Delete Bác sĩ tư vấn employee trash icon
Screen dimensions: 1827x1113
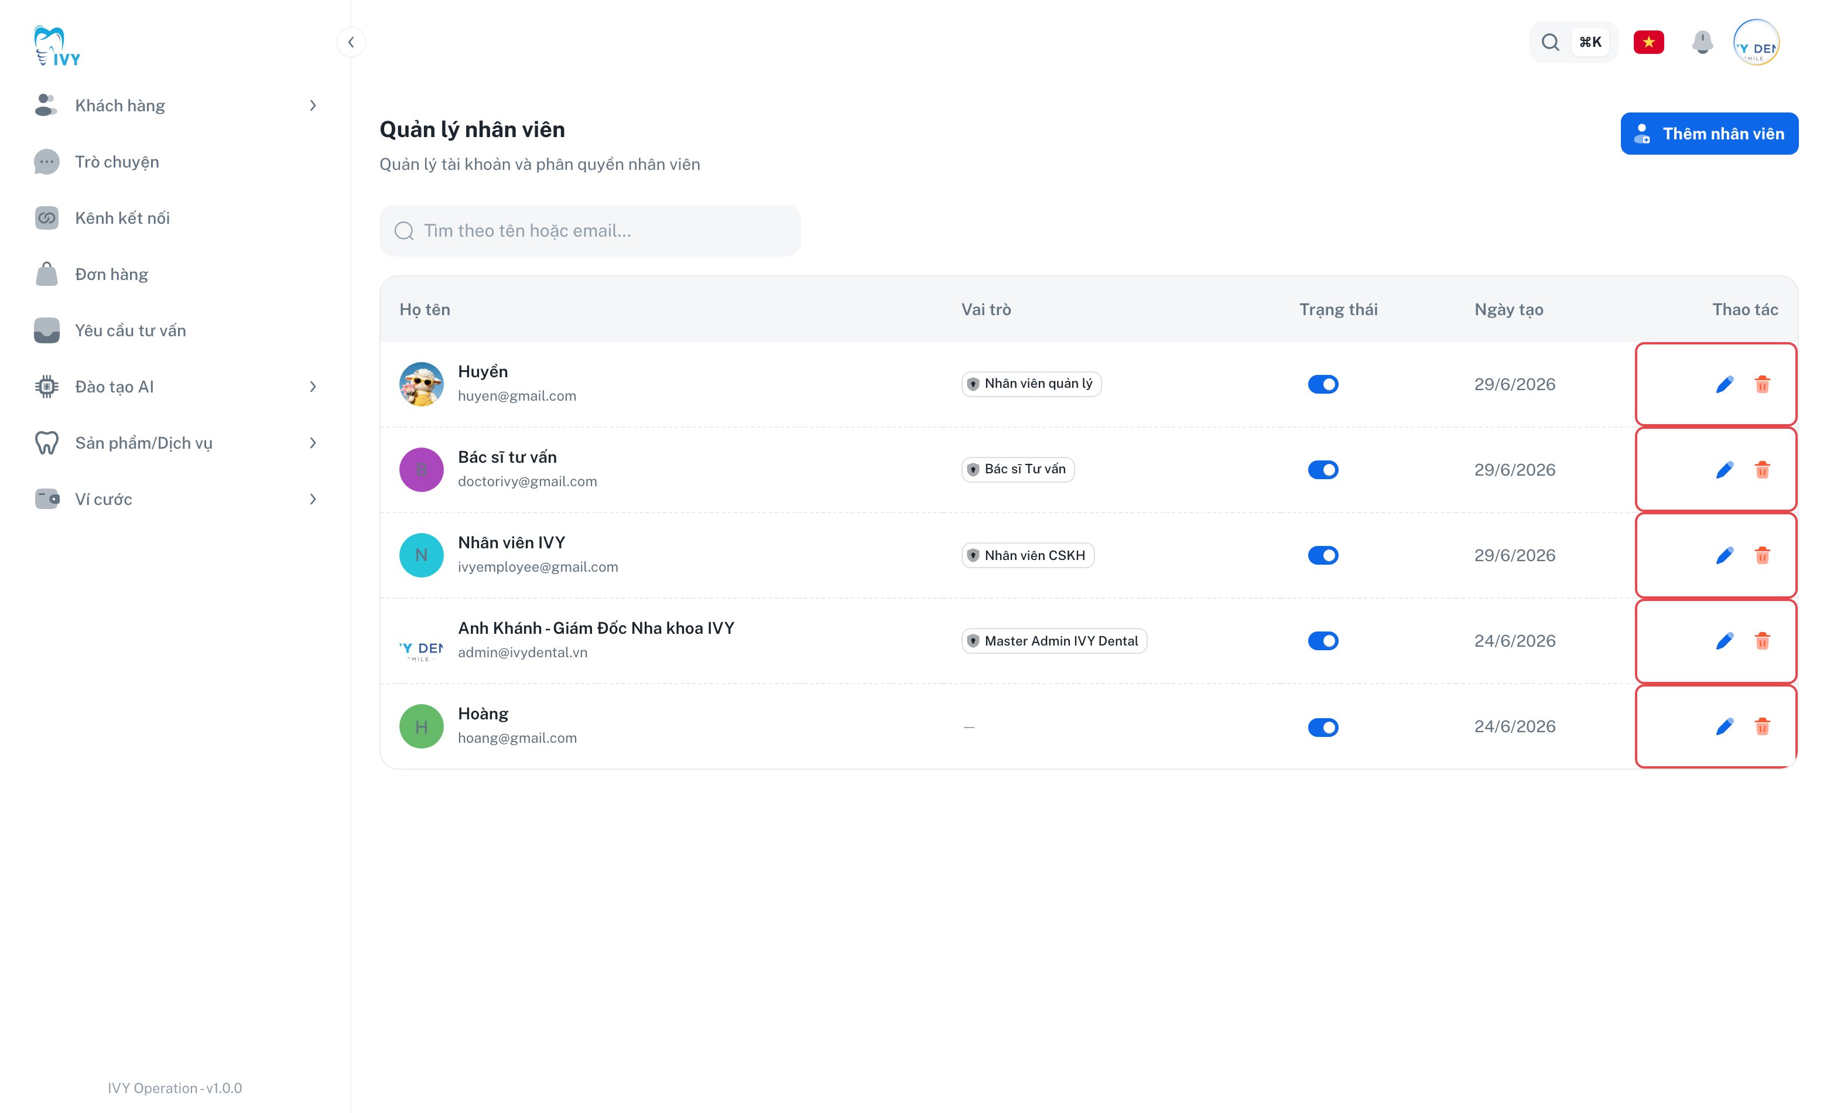[1763, 469]
